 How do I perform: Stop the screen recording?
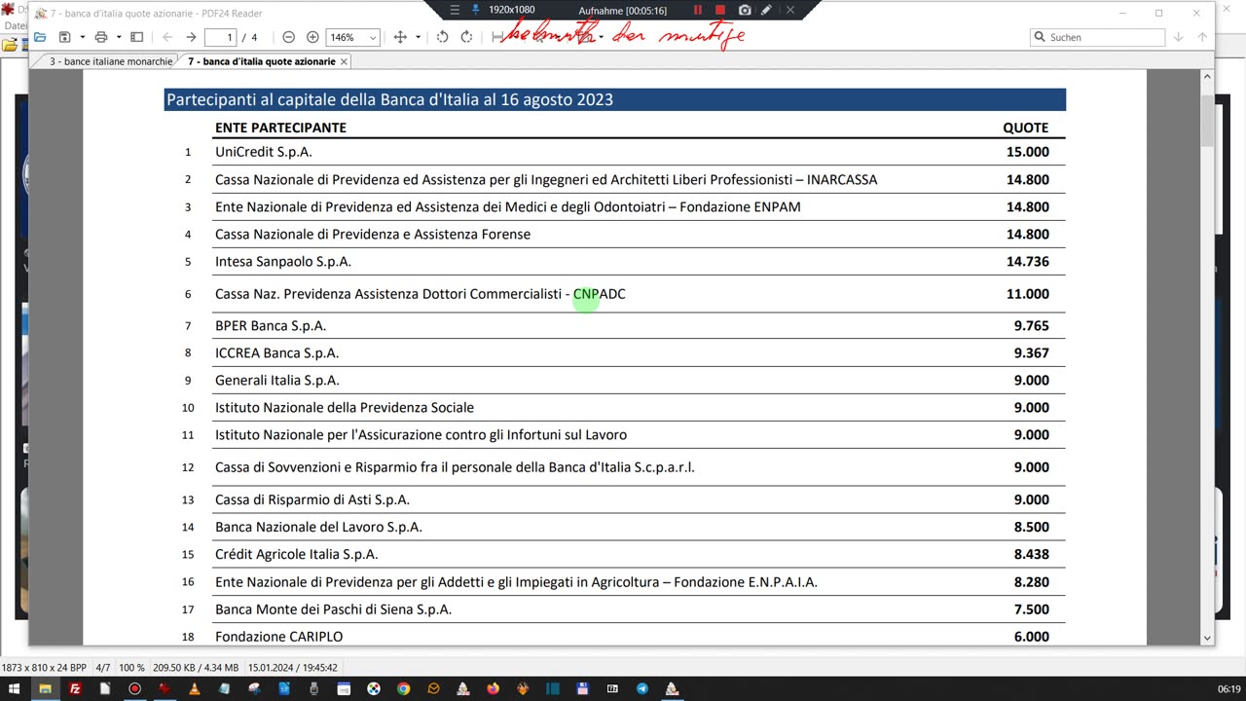coord(720,10)
